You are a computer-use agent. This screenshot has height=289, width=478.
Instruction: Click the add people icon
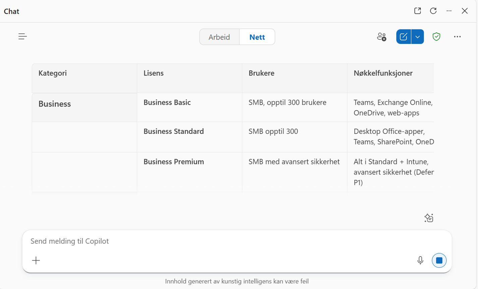coord(381,37)
